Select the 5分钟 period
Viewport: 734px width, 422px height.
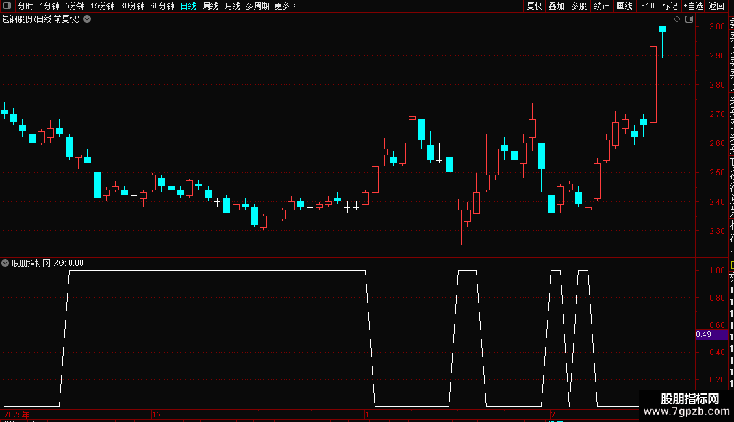tap(75, 6)
